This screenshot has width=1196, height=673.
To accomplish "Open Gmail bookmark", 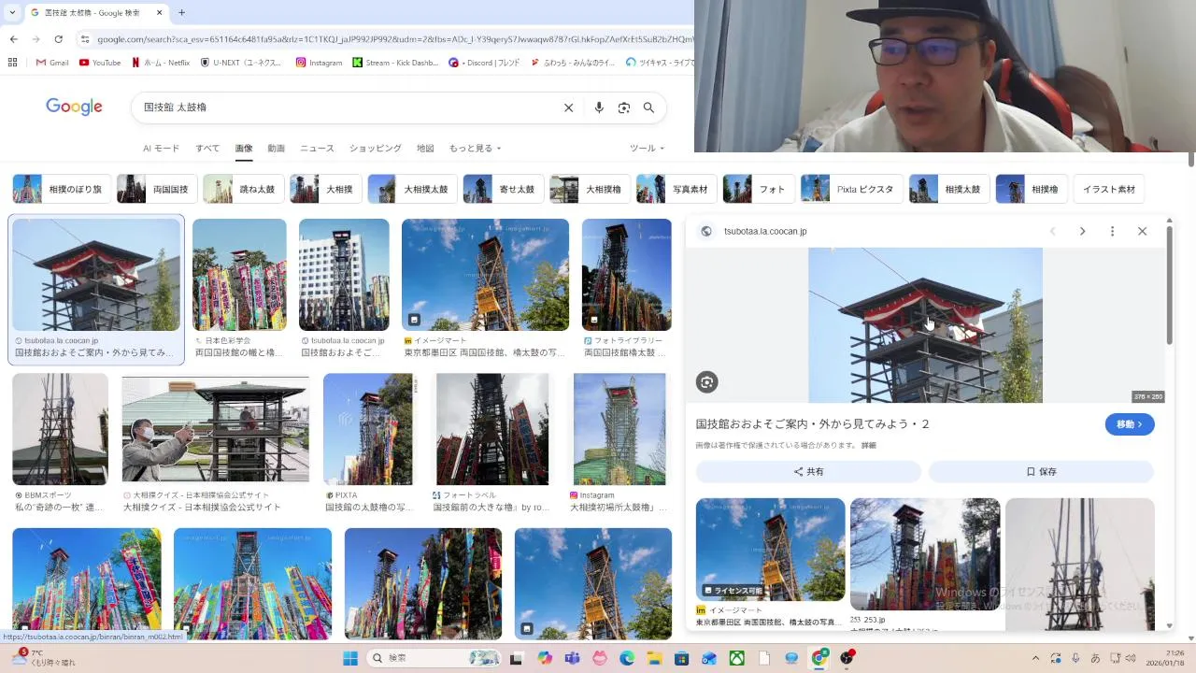I will coord(52,63).
